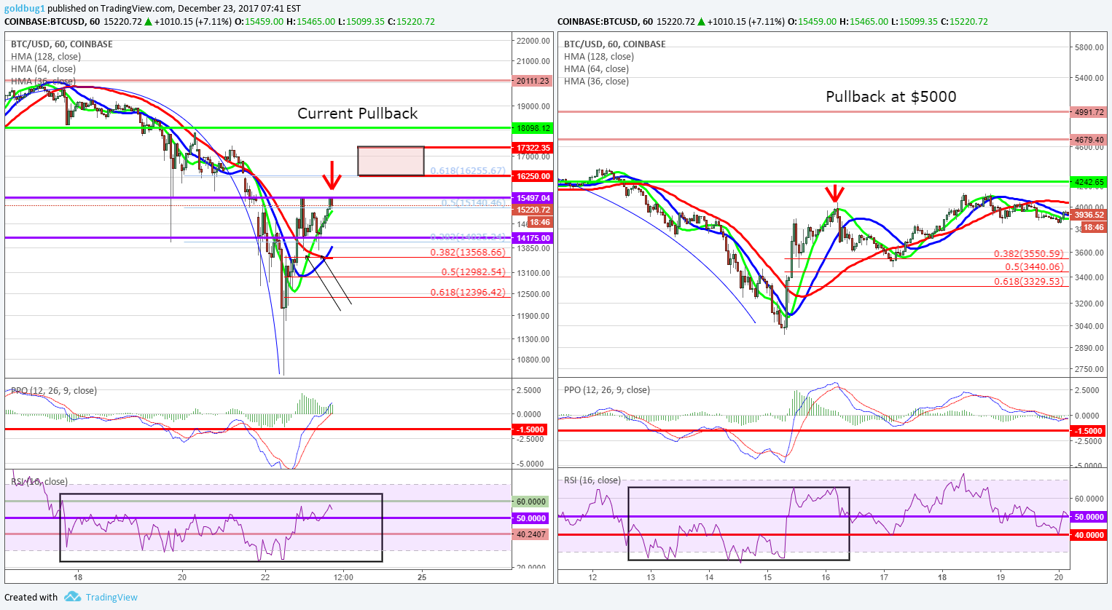Select HMA (128, close) in the $5000 pullback chart
This screenshot has width=1112, height=610.
[x=599, y=57]
